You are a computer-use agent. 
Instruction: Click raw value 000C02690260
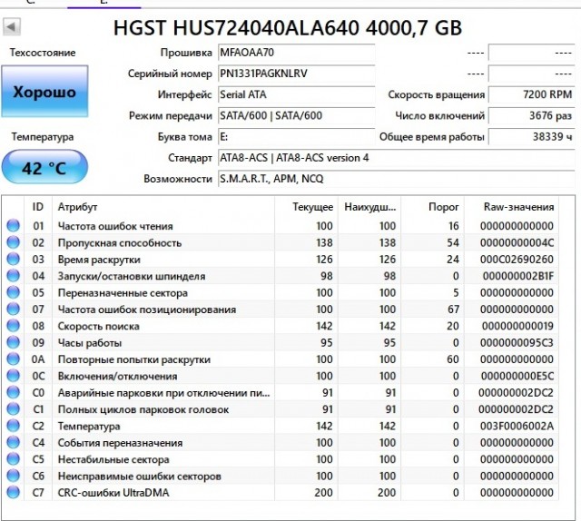517,259
